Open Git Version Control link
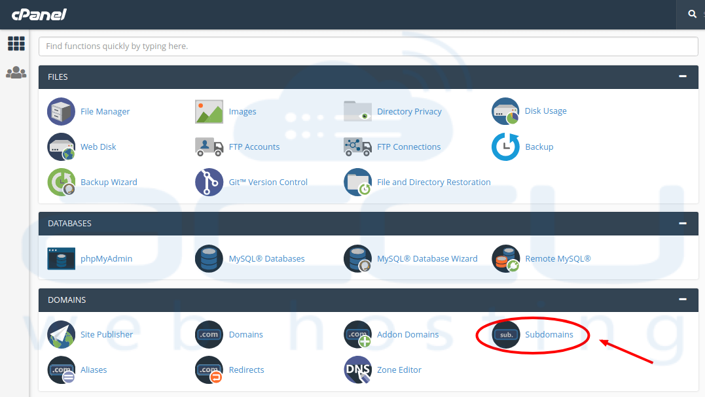The width and height of the screenshot is (705, 397). (x=268, y=182)
